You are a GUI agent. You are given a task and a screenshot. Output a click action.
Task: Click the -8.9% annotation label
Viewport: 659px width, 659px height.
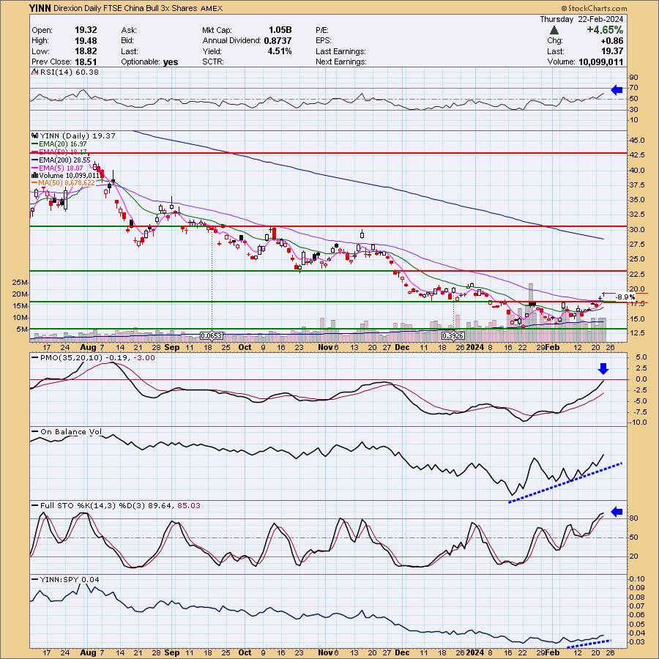(x=625, y=297)
